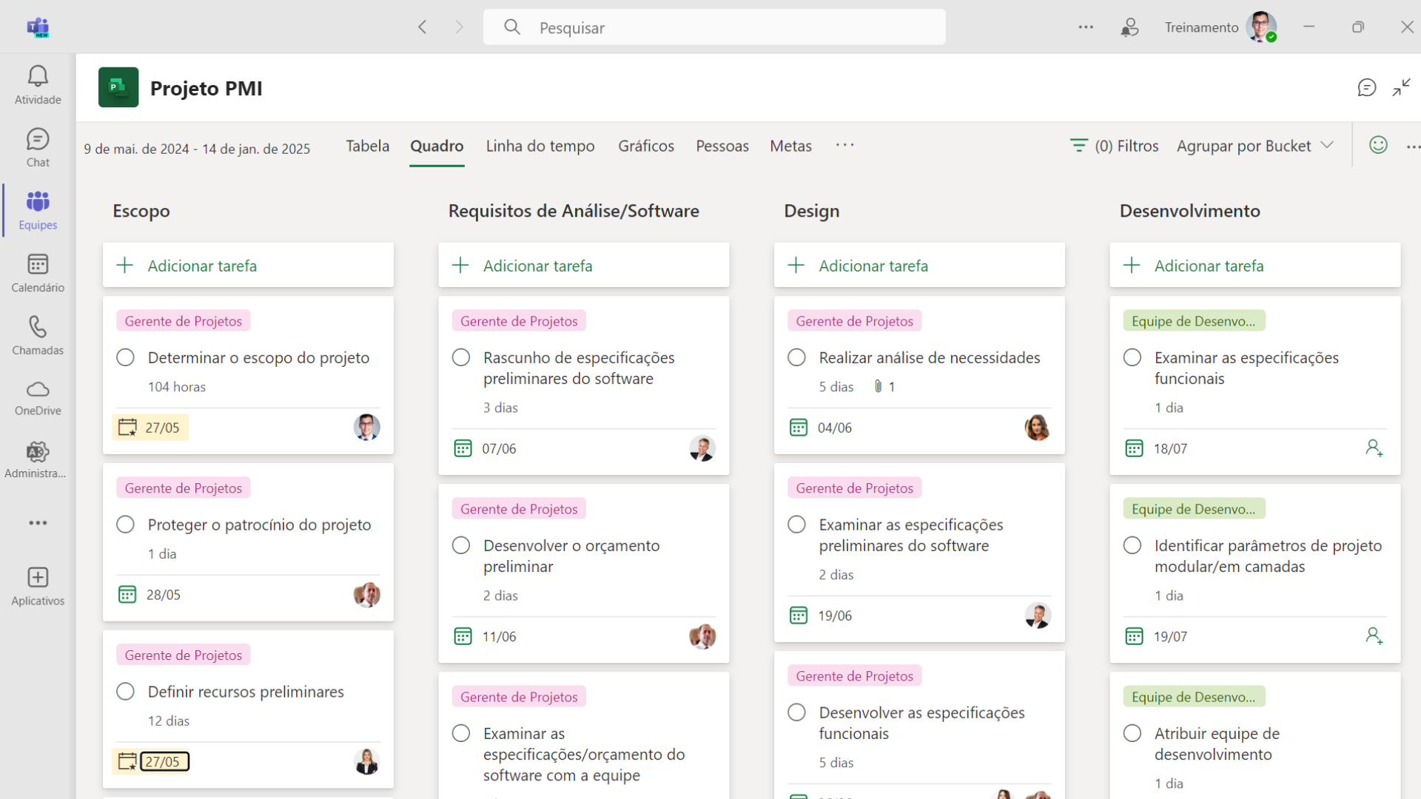1421x799 pixels.
Task: Click the Gerente de Projetos label on Realizar análise
Action: tap(855, 321)
